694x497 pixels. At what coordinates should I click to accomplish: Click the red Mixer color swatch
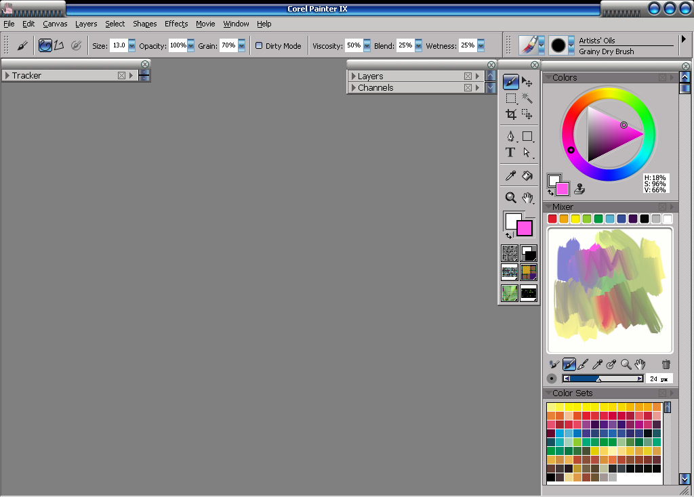click(552, 219)
